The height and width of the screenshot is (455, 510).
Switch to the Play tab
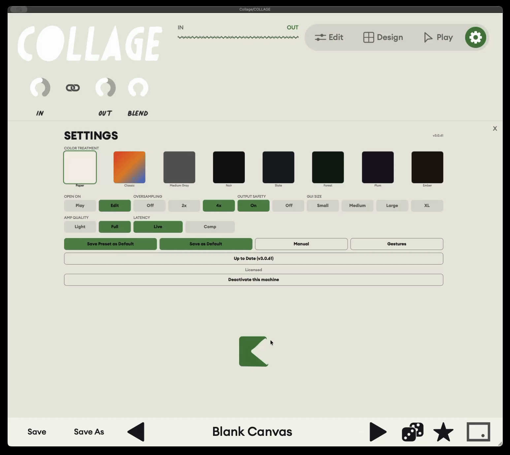438,37
